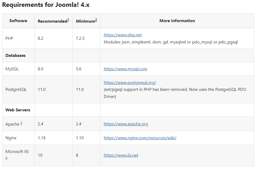Click Microsoft IIS recommended version 10
The height and width of the screenshot is (169, 257).
point(40,155)
